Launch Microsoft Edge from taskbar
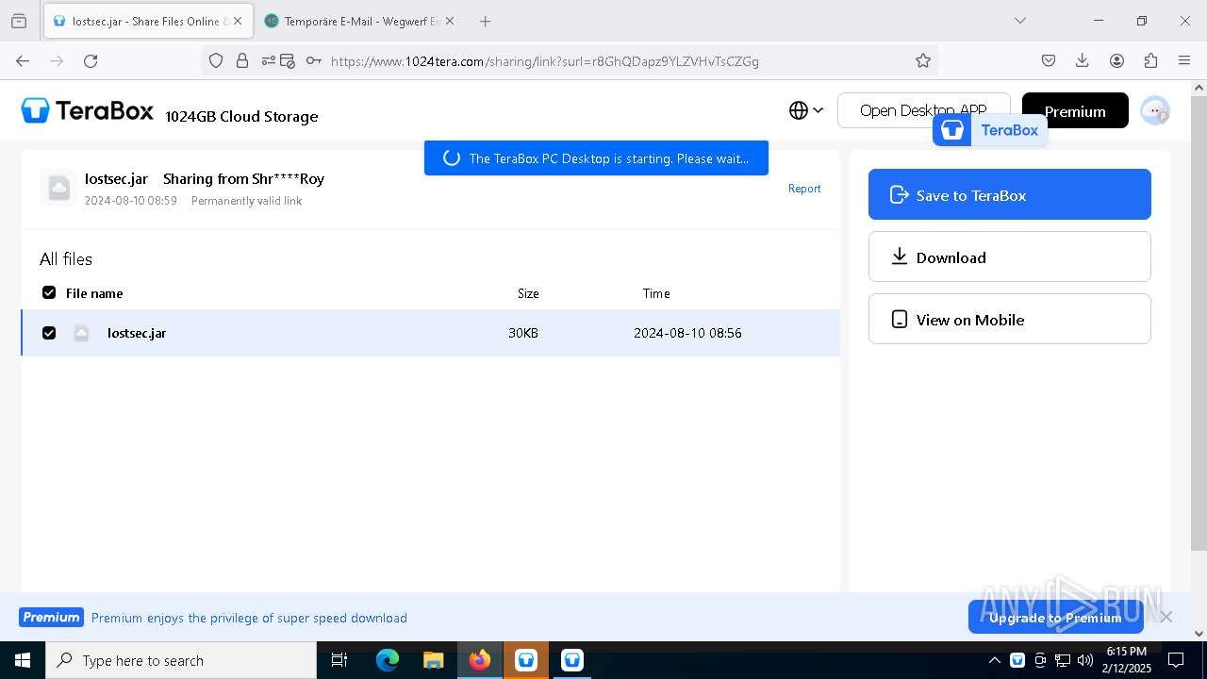Image resolution: width=1207 pixels, height=679 pixels. pyautogui.click(x=388, y=660)
